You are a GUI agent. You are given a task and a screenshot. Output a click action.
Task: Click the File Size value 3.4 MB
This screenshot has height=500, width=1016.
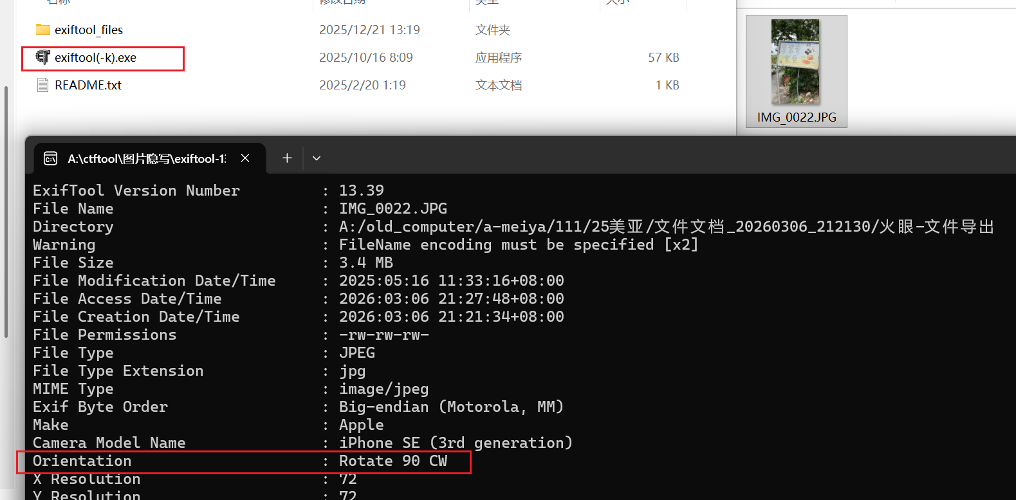click(x=366, y=263)
